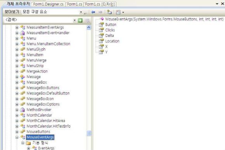Click the Delta property icon
225x150 pixels.
click(x=101, y=35)
